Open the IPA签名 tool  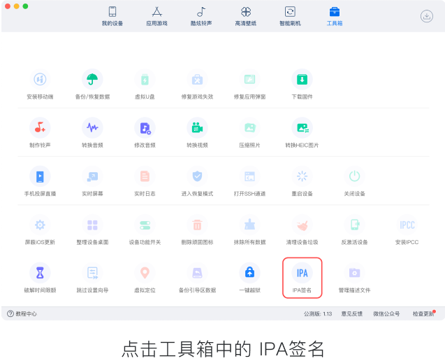(x=302, y=274)
